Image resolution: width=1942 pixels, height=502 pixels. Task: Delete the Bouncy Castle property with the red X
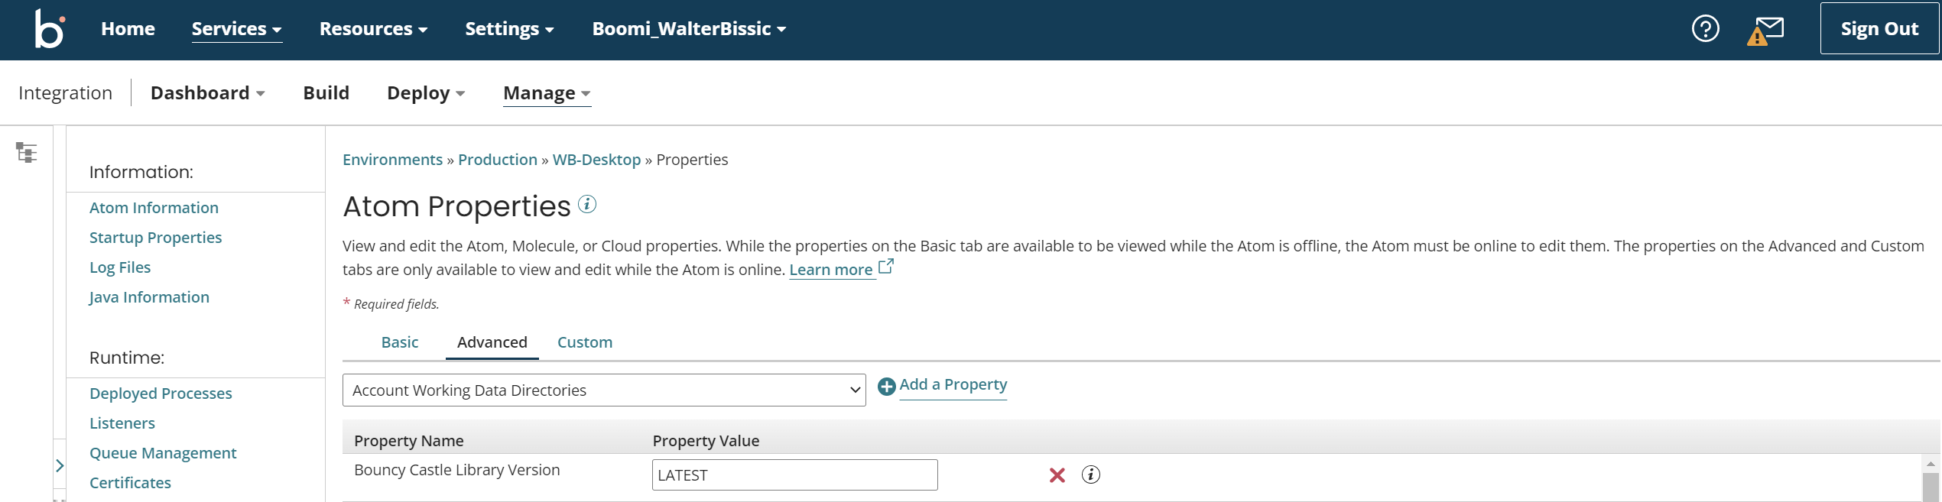tap(1057, 474)
